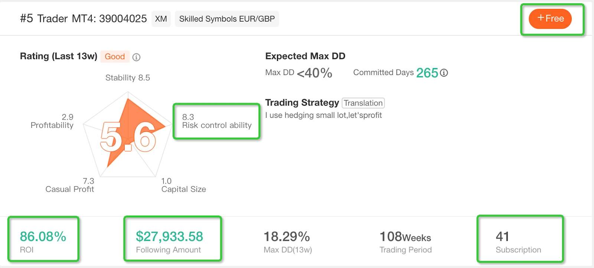Click the Skilled Symbols EUR/GBP tag
The image size is (594, 268).
[x=227, y=19]
